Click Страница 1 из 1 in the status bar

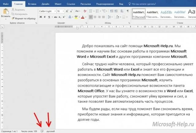[9, 131]
